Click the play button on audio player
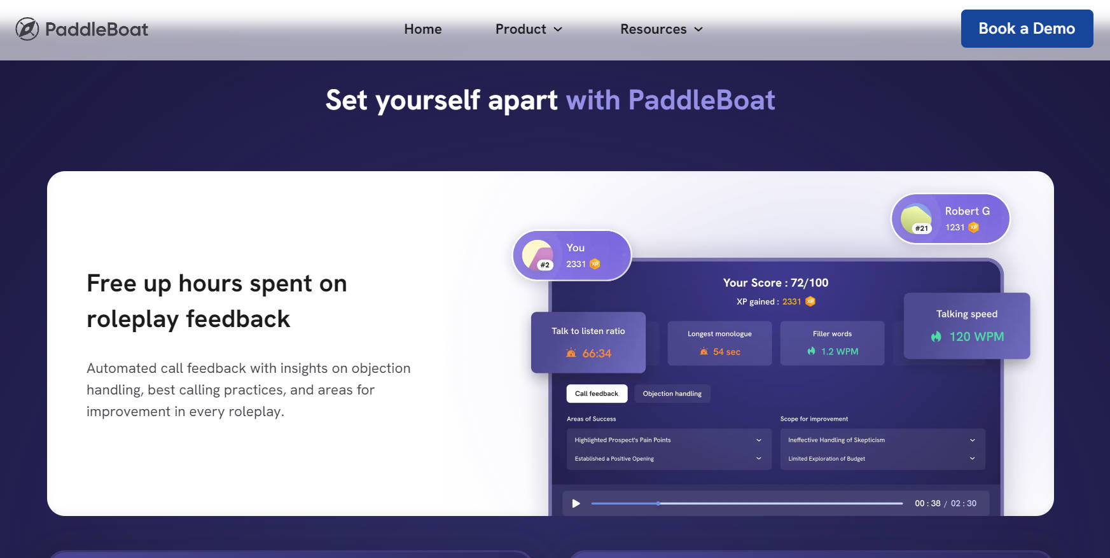 [x=576, y=503]
